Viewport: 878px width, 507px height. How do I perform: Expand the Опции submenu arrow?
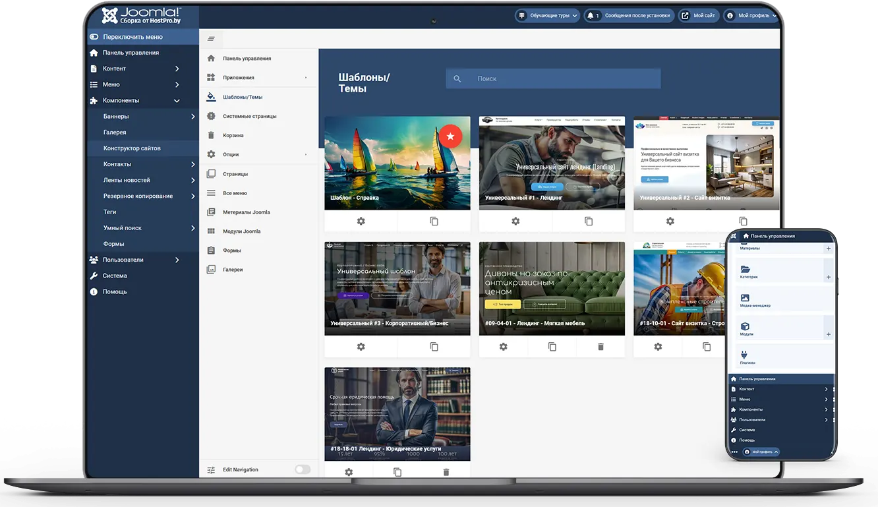pos(305,155)
